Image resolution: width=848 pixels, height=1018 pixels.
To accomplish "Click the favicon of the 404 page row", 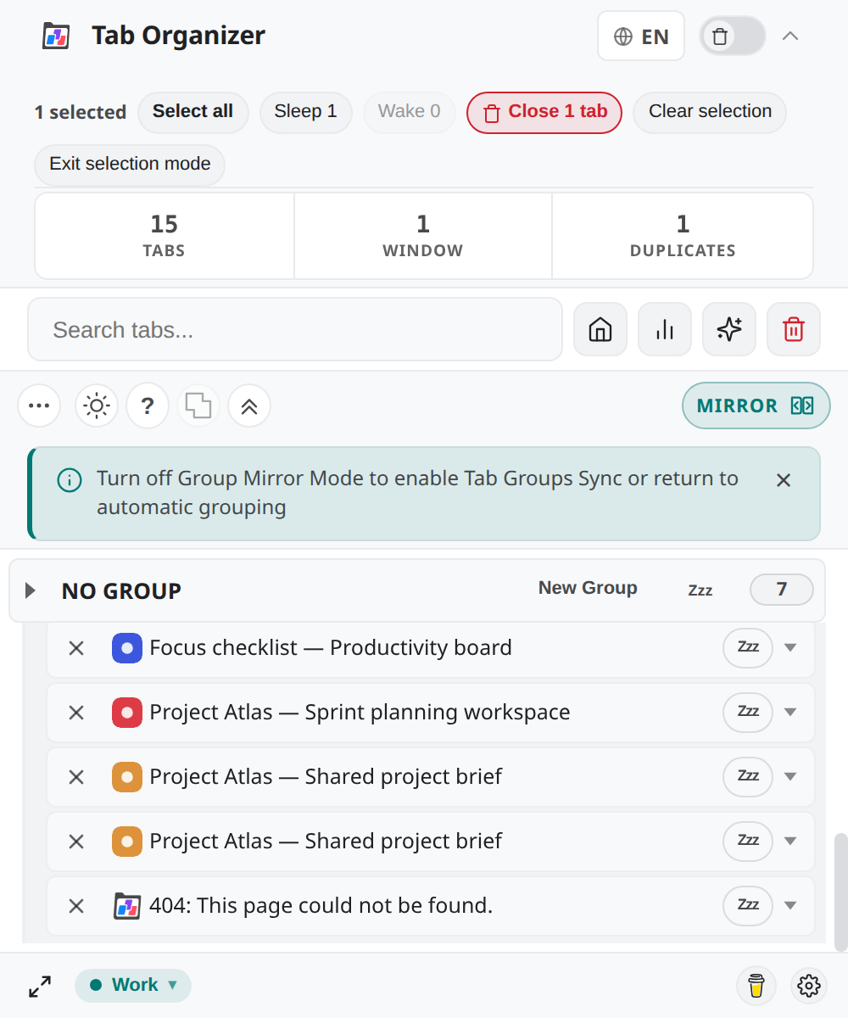I will (127, 906).
